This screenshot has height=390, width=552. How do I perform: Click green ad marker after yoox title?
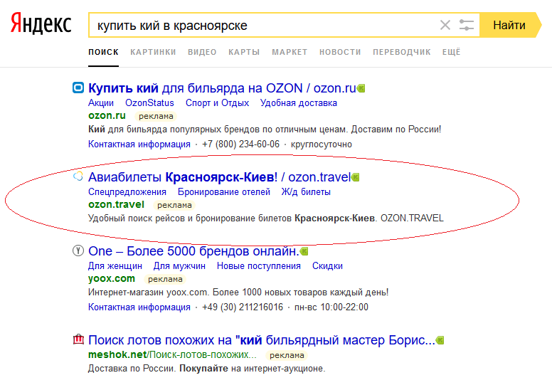point(304,251)
